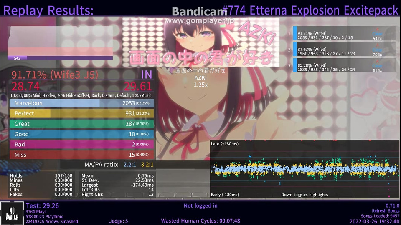This screenshot has height=225, width=401.
Task: Click the 22419225 Arrows Smashed text
Action: point(52,221)
